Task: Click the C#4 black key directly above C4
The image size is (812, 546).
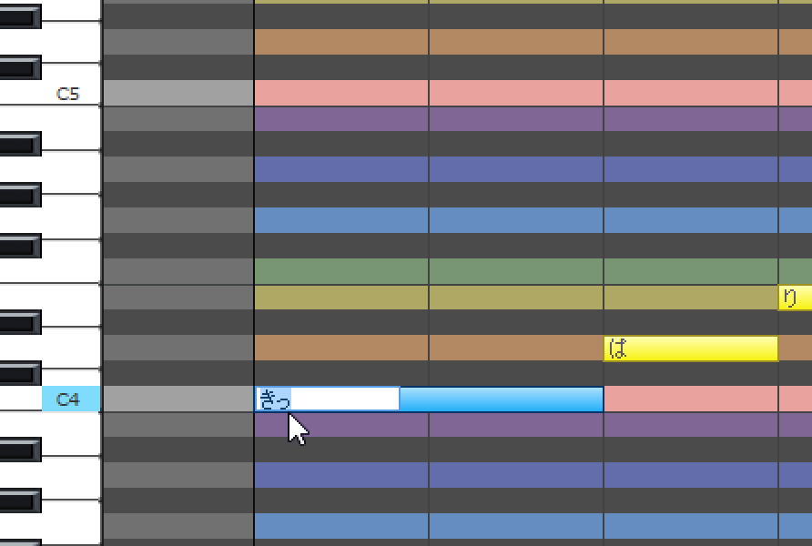Action: (21, 374)
